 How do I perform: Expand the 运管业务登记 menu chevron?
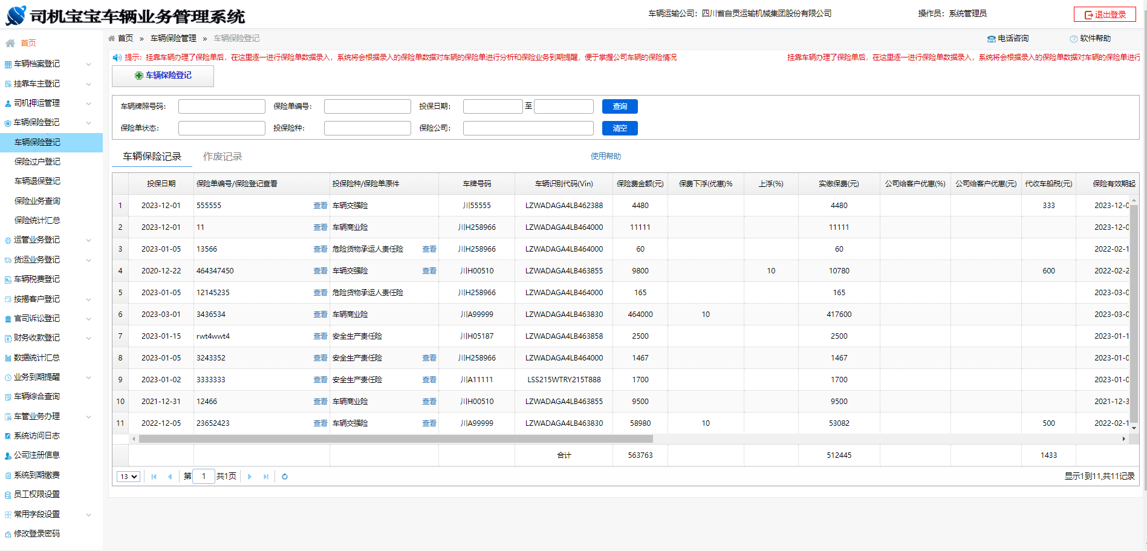pyautogui.click(x=89, y=240)
